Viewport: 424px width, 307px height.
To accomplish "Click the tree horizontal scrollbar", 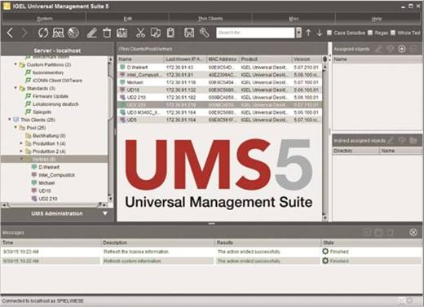I will click(55, 204).
